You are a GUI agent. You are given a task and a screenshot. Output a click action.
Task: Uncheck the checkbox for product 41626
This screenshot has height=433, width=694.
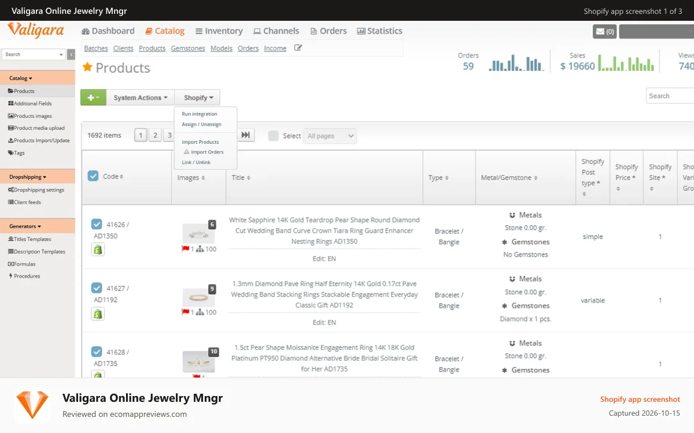(x=97, y=224)
